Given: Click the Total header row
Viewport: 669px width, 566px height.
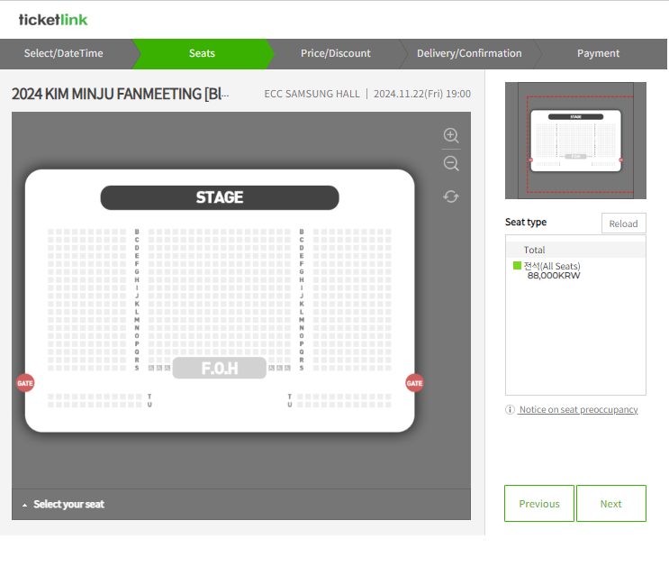Looking at the screenshot, I should pos(575,250).
